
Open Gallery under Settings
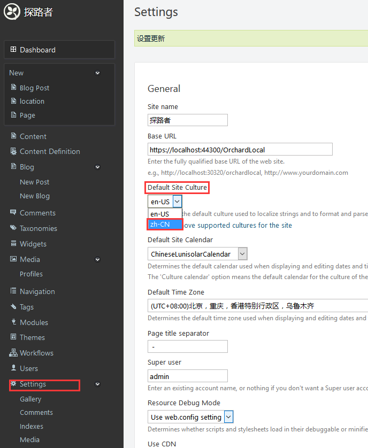click(x=30, y=399)
